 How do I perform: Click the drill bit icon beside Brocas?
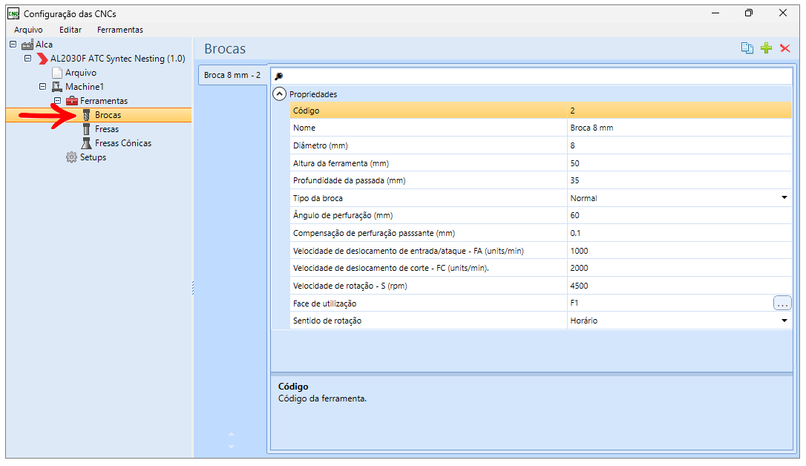coord(86,115)
